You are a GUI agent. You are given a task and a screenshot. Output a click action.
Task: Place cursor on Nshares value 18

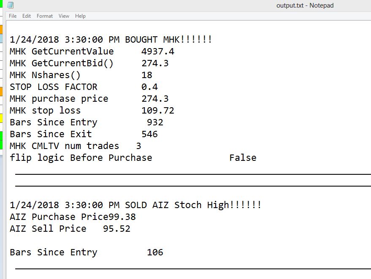(x=147, y=75)
